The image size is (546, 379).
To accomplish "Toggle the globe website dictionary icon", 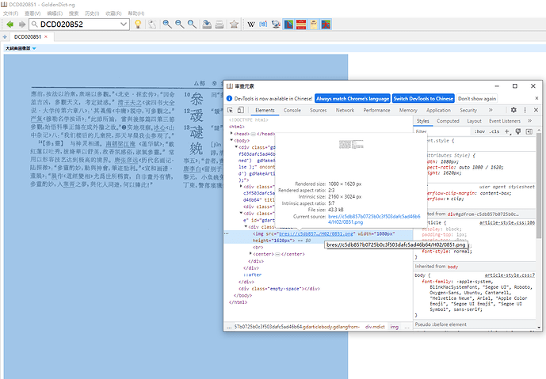I will coord(276,25).
